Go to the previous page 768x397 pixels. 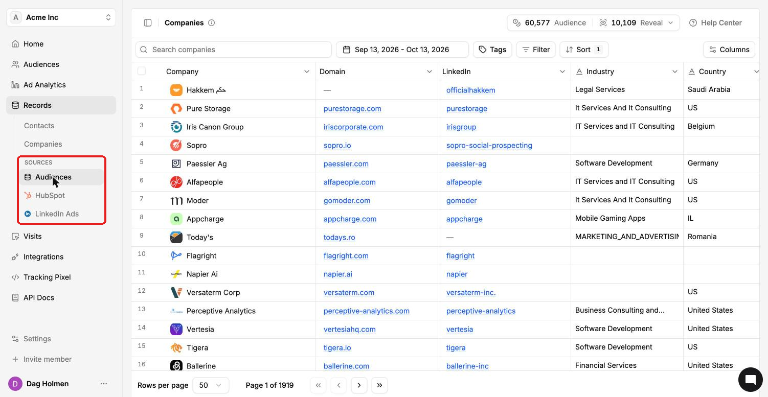point(338,385)
